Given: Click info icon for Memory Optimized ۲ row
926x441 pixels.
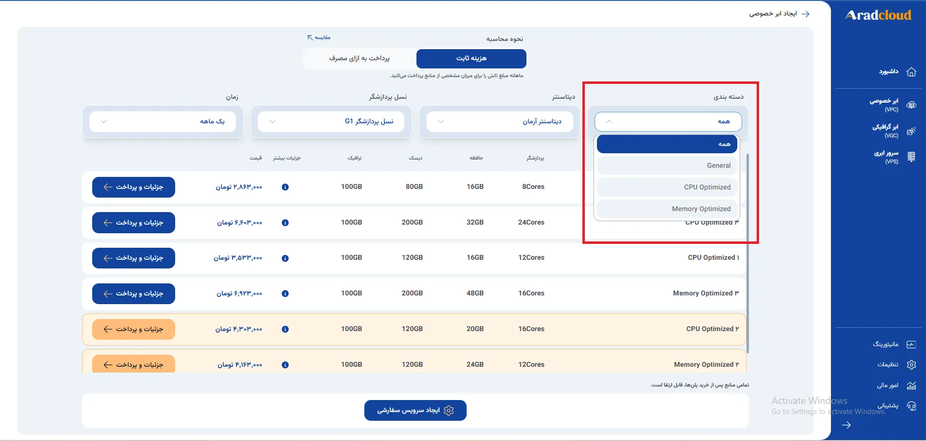Looking at the screenshot, I should coord(285,365).
